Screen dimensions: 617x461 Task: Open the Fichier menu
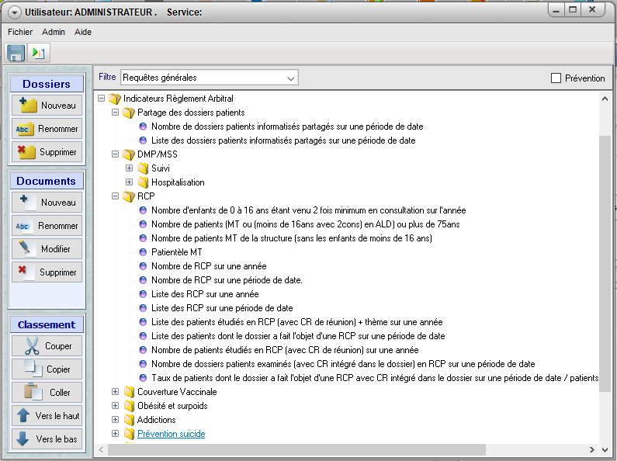20,32
